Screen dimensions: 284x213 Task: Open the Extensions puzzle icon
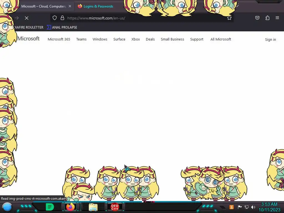pos(267,18)
